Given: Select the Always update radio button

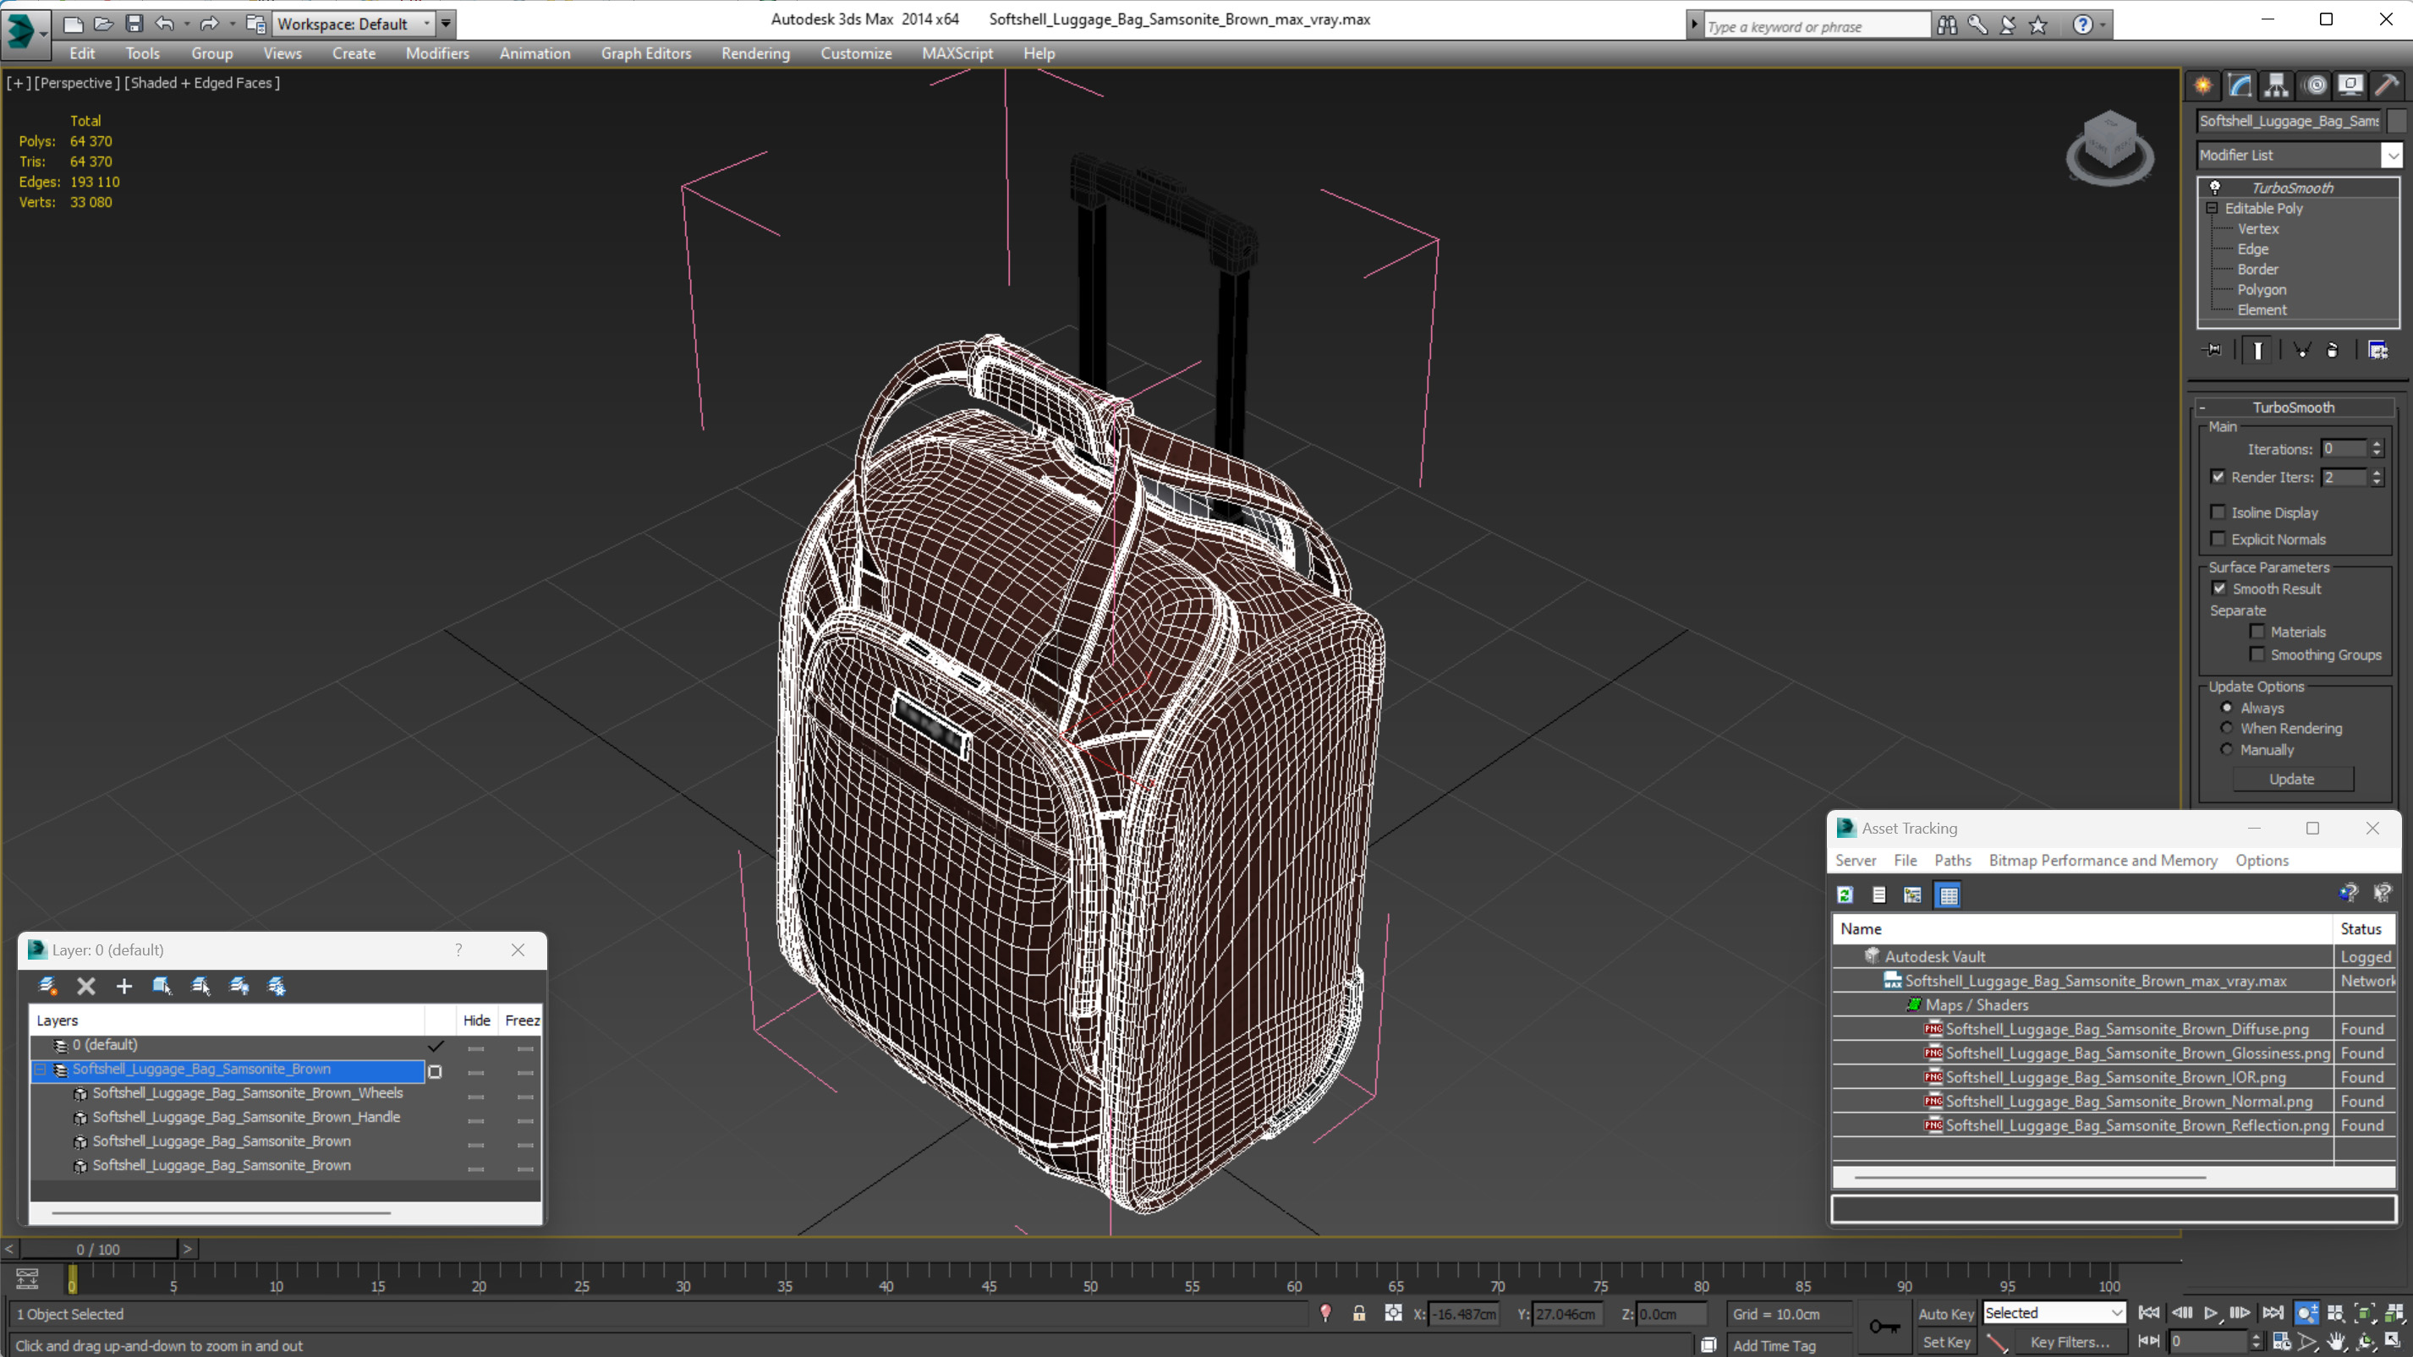Looking at the screenshot, I should click(x=2227, y=707).
